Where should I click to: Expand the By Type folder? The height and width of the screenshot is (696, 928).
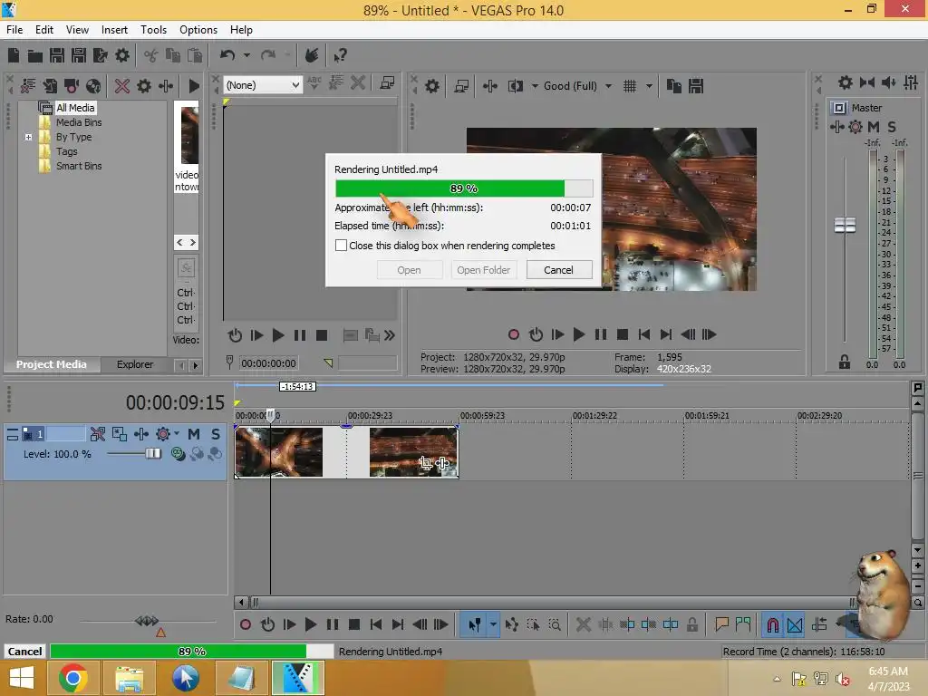pyautogui.click(x=28, y=138)
